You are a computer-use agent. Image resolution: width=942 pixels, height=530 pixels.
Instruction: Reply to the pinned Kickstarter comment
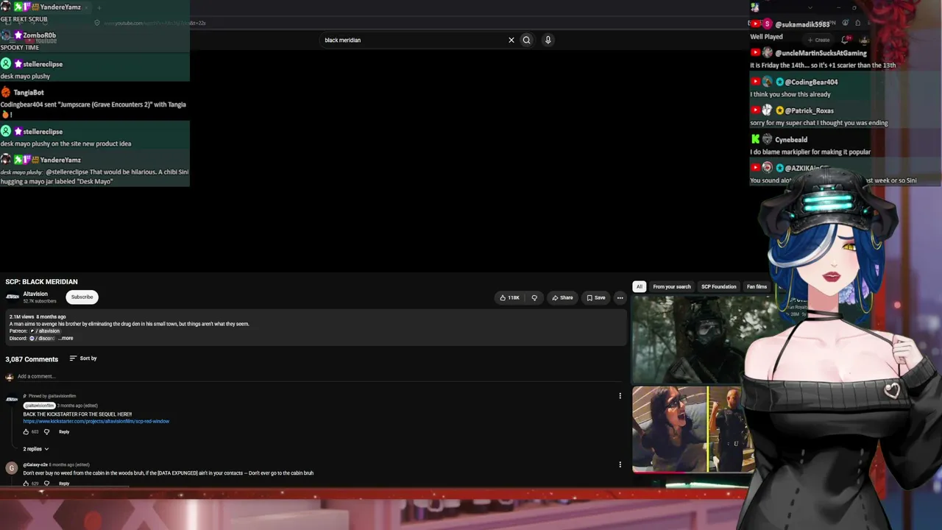[64, 432]
